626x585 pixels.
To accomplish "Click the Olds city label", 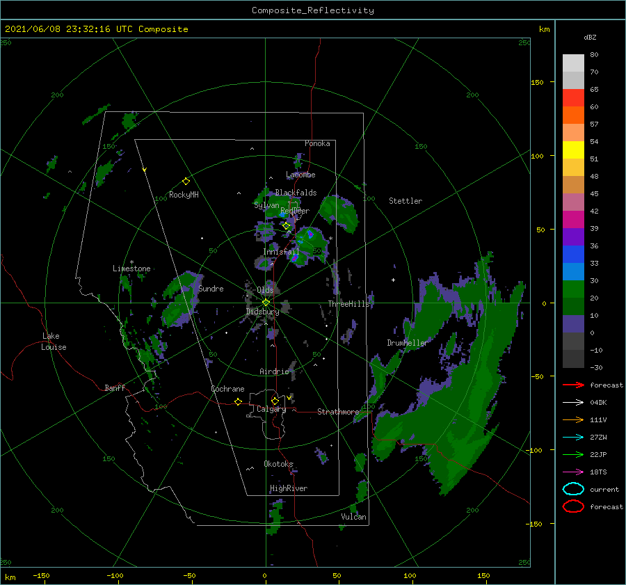I will (265, 290).
